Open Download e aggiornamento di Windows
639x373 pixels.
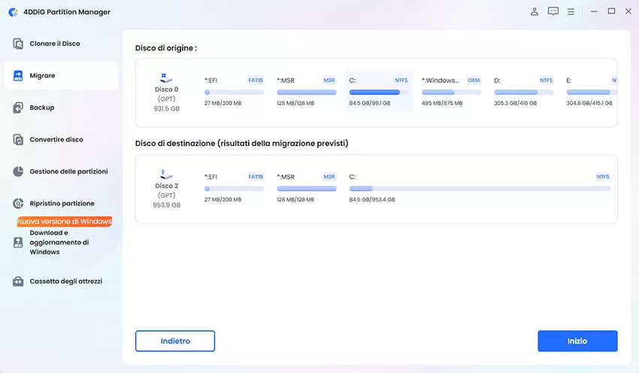click(x=59, y=242)
